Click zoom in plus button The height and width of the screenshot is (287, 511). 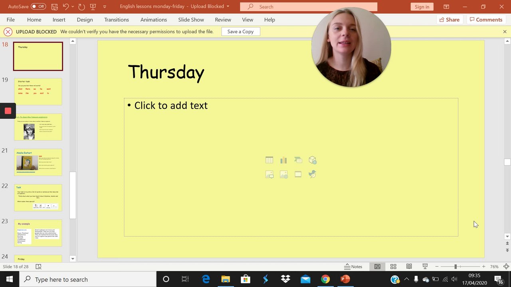[x=483, y=267]
